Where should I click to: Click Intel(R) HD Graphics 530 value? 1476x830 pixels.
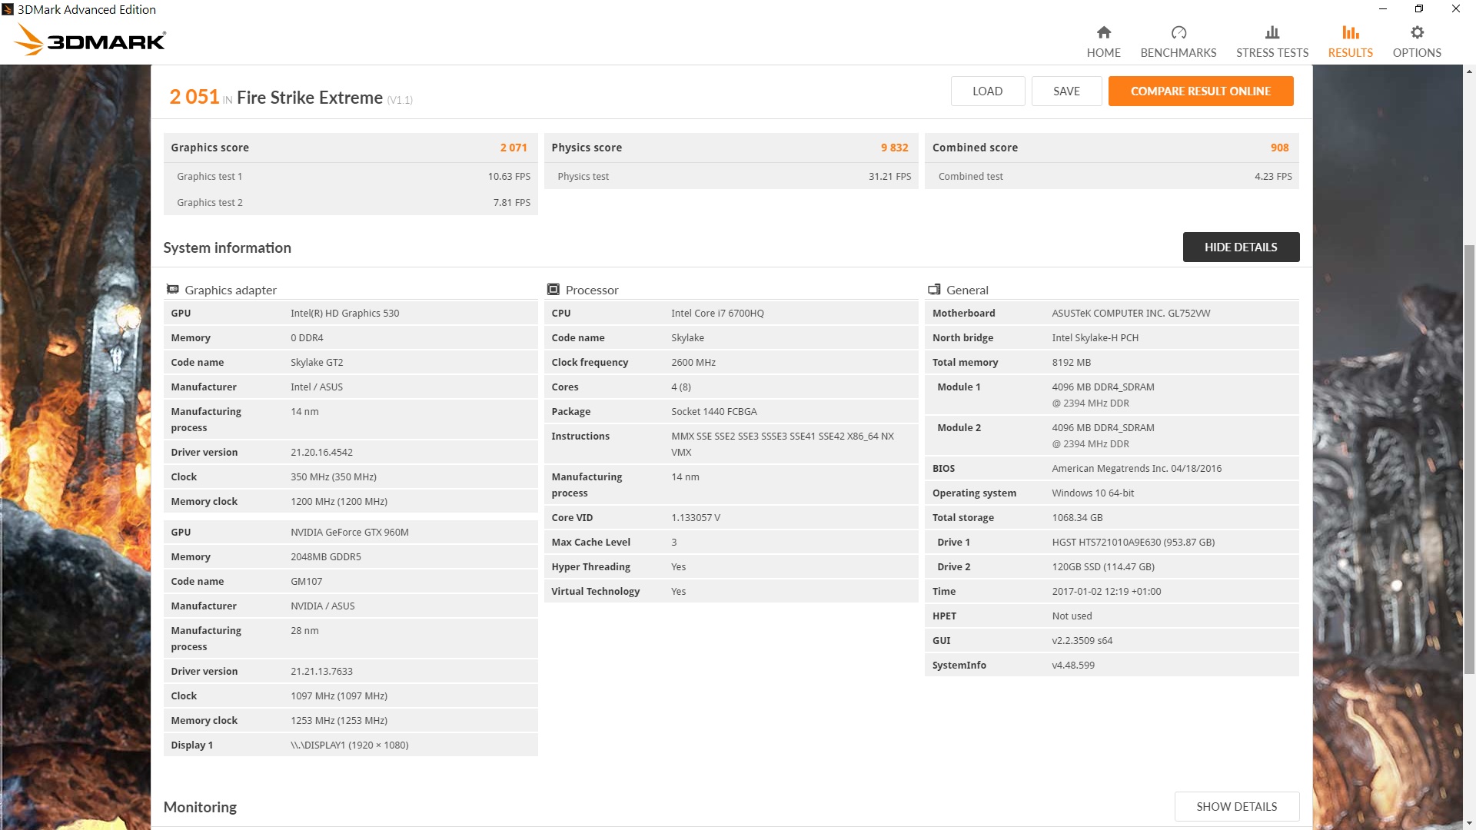[x=344, y=313]
